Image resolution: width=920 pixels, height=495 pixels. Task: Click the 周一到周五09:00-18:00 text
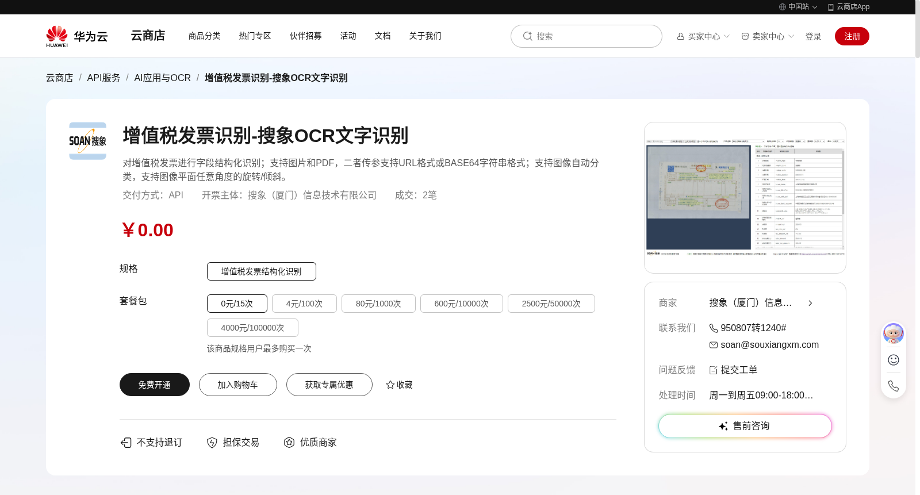point(761,396)
